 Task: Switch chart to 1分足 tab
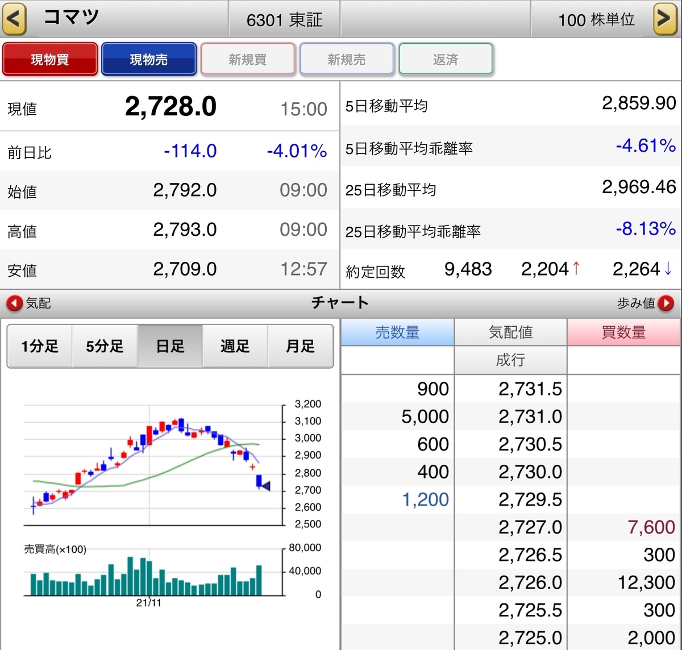click(x=40, y=346)
